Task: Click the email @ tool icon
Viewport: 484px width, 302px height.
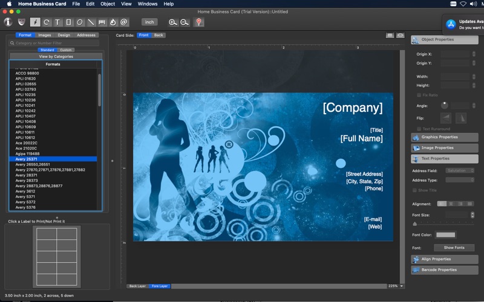Action: point(124,22)
